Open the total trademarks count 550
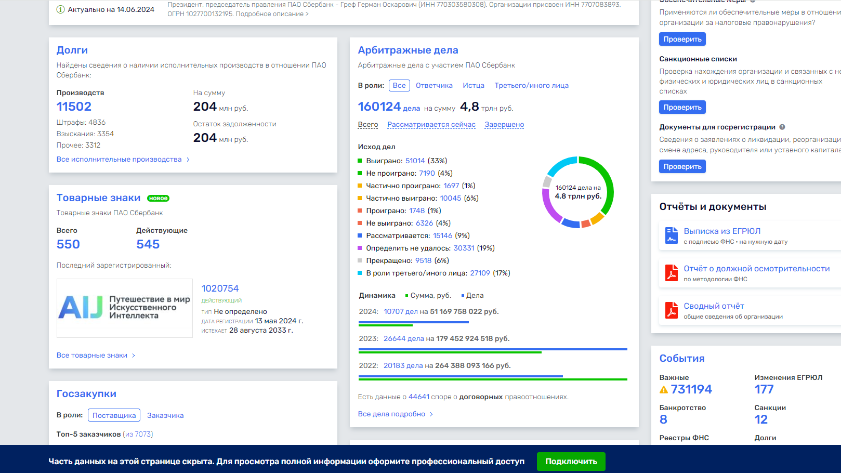The width and height of the screenshot is (841, 473). coord(68,244)
